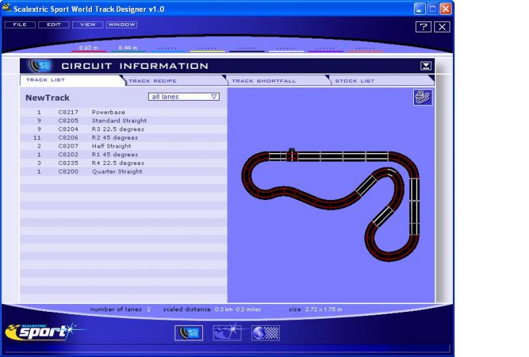Select the red lane marked 8.93 m
Image resolution: width=529 pixels, height=357 pixels.
[x=89, y=49]
